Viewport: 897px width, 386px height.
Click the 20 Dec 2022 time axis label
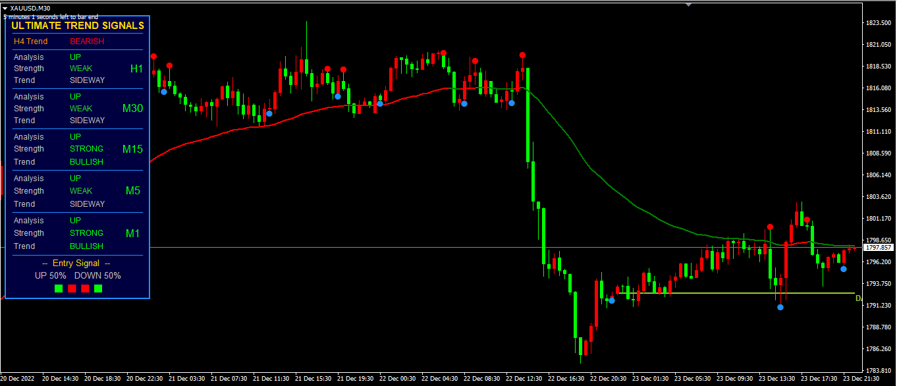pos(18,379)
